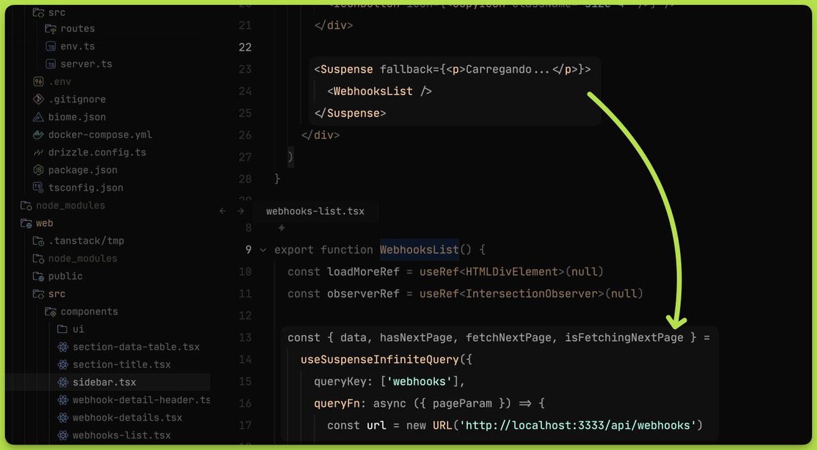Click the folder icon beside routes
Viewport: 817px width, 450px height.
click(51, 29)
